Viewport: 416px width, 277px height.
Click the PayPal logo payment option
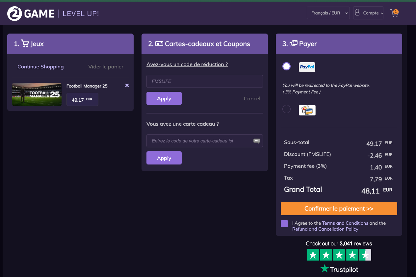(x=307, y=67)
